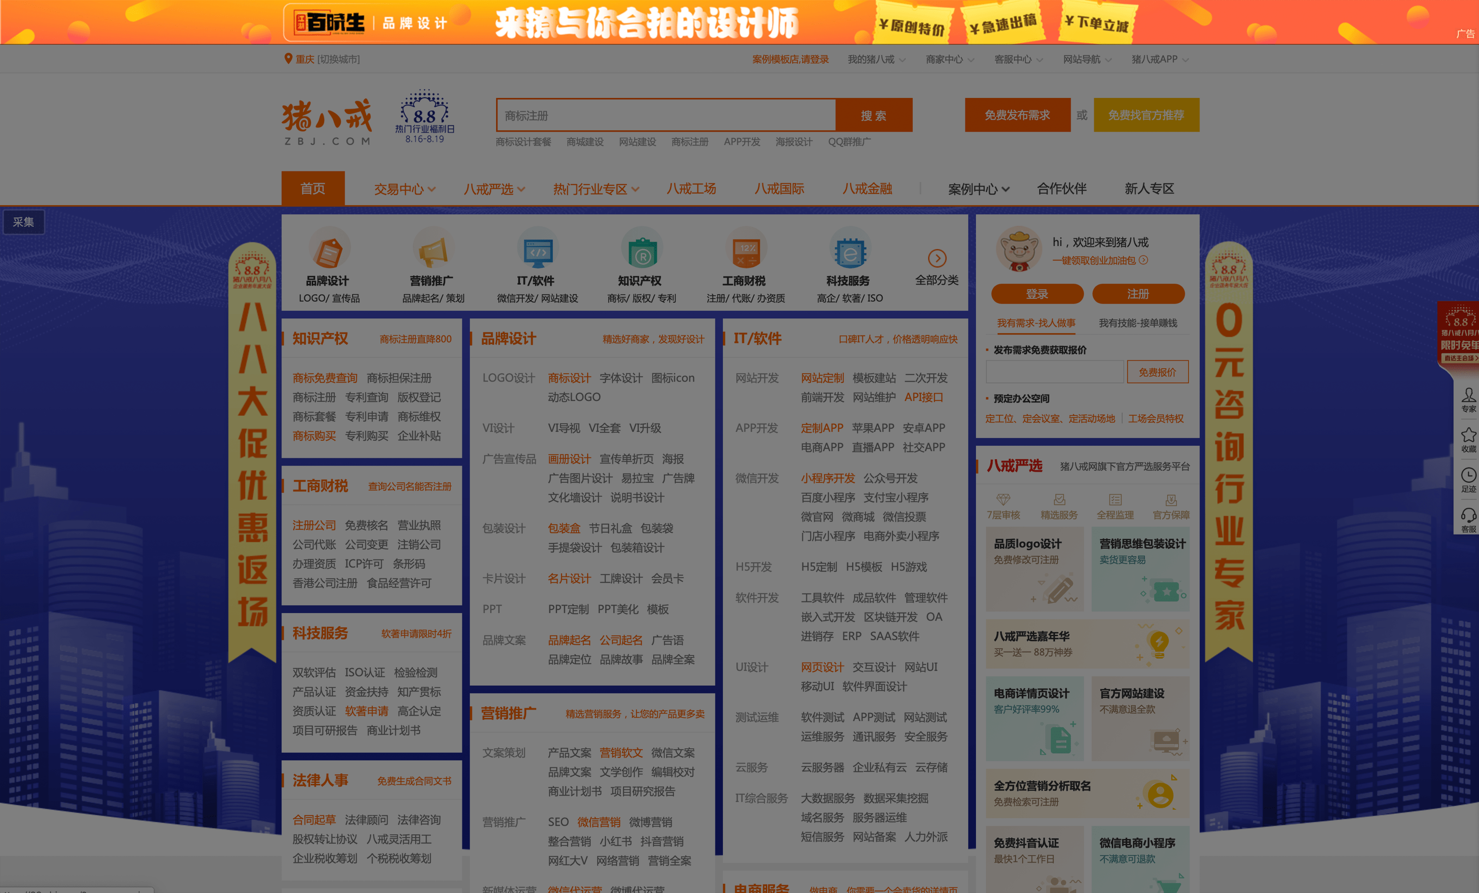Screen dimensions: 1479x893
Task: Click the 猪八戒 ZBJ.COM logo
Action: tap(327, 122)
